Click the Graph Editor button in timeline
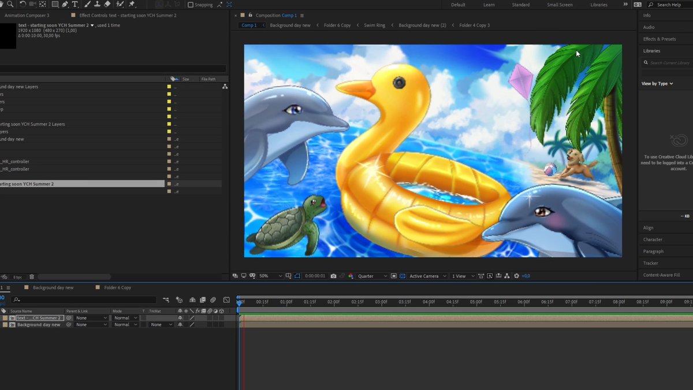 point(226,300)
